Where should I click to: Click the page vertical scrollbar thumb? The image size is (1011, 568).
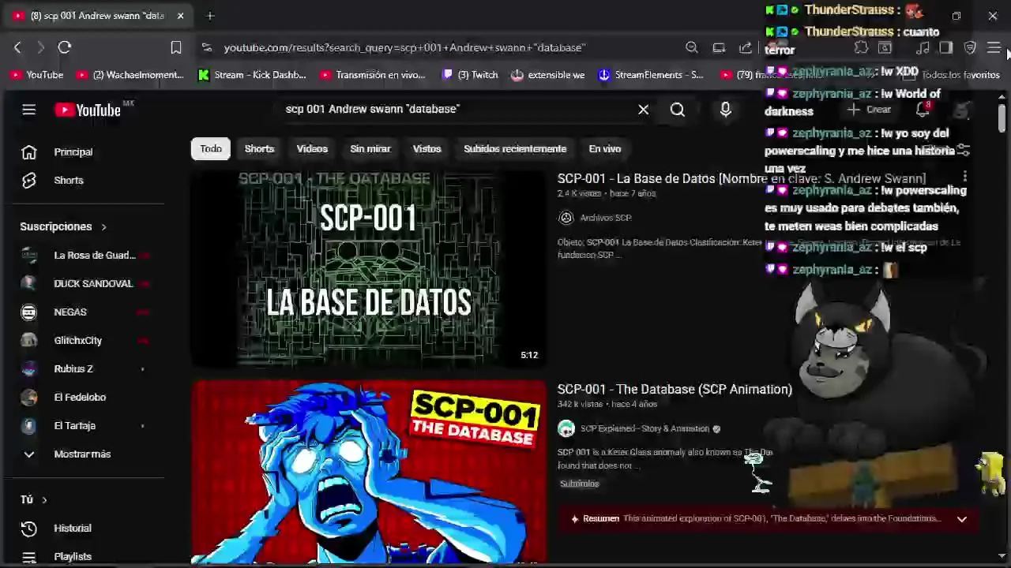pos(1002,118)
